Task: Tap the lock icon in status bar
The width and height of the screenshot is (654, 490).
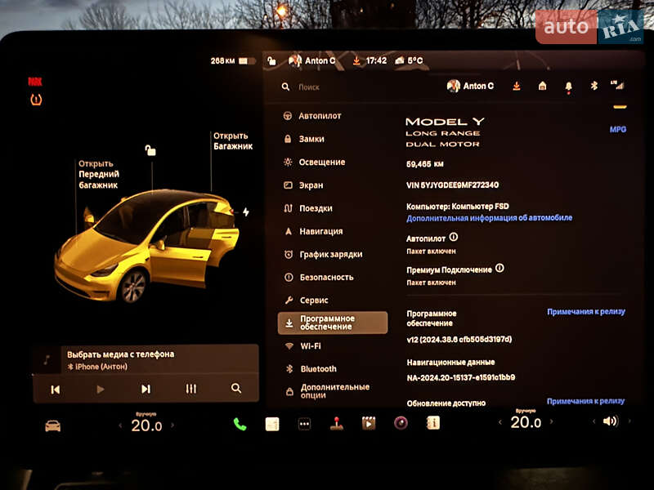Action: click(x=271, y=61)
